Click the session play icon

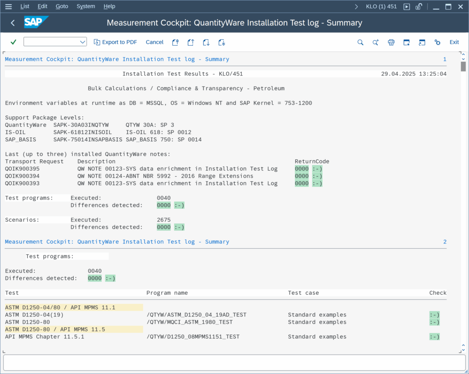(x=407, y=6)
